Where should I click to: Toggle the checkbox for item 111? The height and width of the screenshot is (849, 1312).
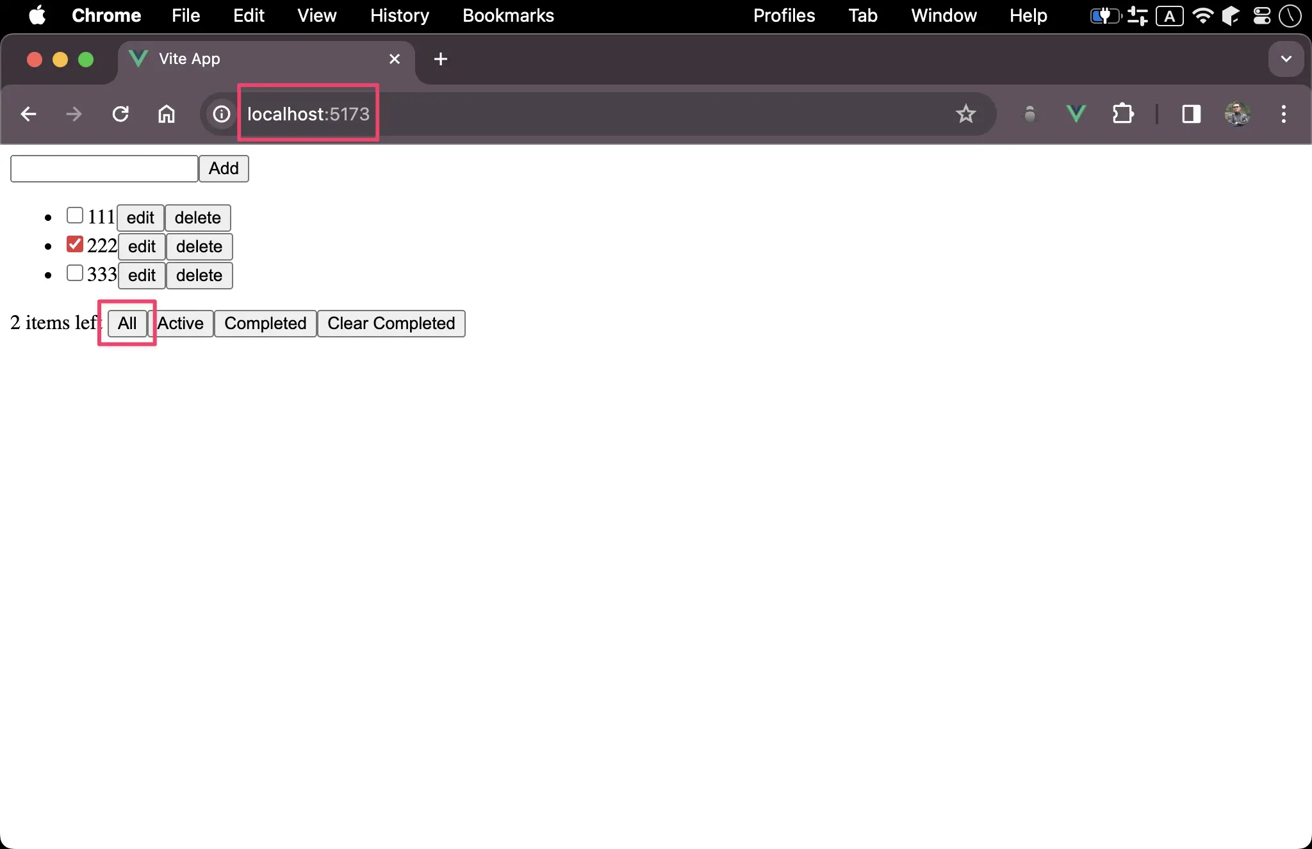[x=76, y=216]
